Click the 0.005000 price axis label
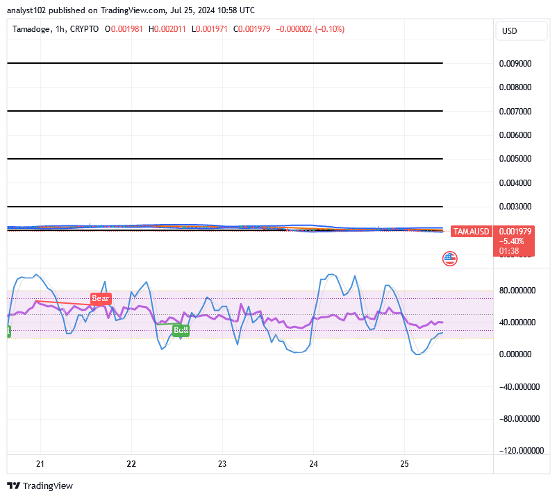Screen dimensions: 557x498 [515, 159]
